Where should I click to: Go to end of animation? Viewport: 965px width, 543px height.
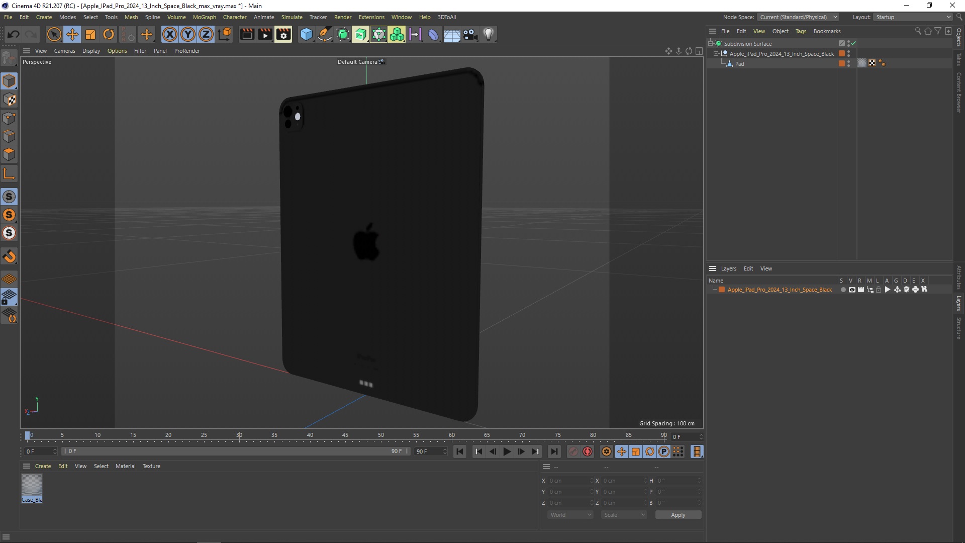[x=554, y=451]
